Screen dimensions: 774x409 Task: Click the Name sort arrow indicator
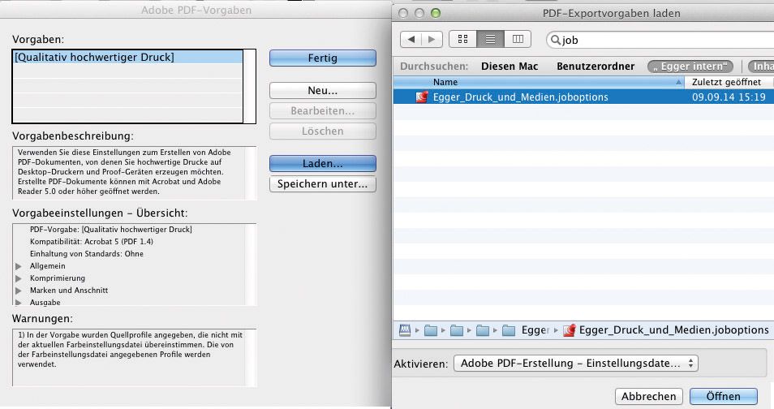tap(679, 82)
